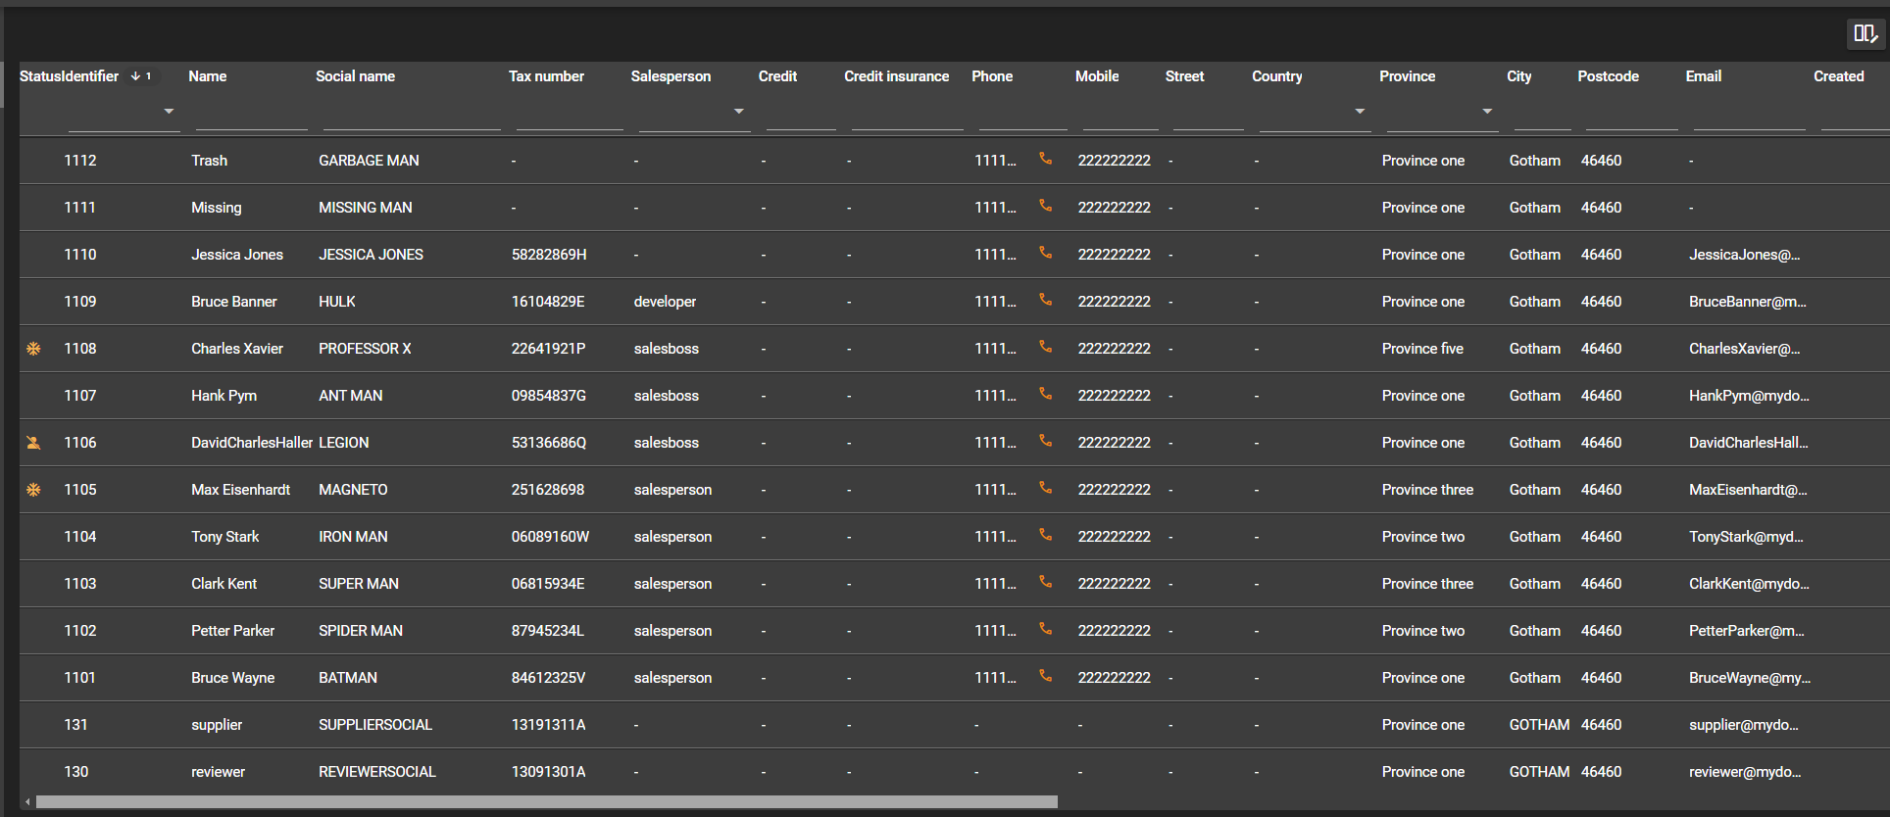The height and width of the screenshot is (817, 1890).
Task: Select the 'developer' salesperson cell
Action: click(x=665, y=302)
